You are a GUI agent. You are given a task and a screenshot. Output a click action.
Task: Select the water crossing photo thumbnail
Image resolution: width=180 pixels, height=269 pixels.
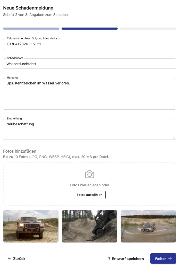[148, 226]
